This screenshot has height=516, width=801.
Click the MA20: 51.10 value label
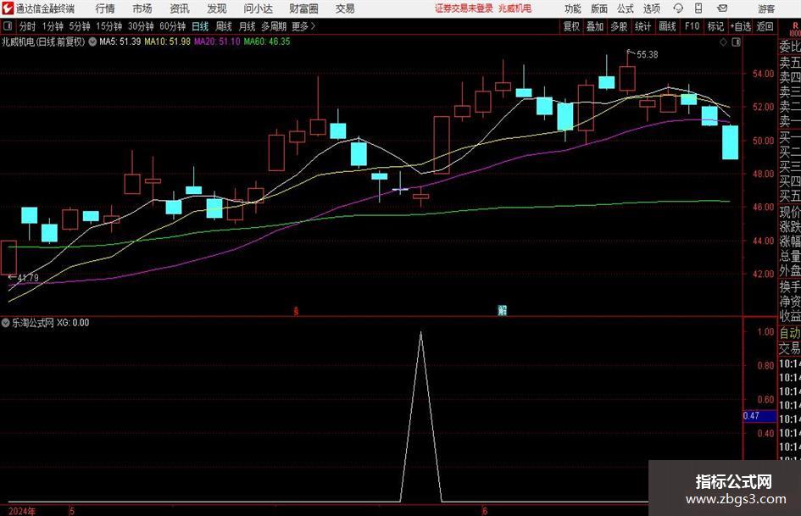(x=217, y=42)
